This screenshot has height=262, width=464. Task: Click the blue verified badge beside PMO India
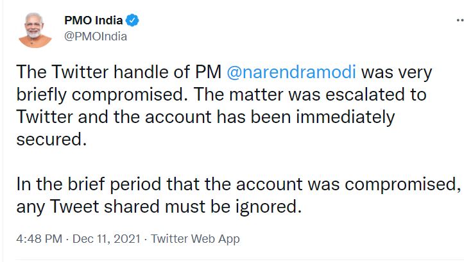[x=133, y=21]
